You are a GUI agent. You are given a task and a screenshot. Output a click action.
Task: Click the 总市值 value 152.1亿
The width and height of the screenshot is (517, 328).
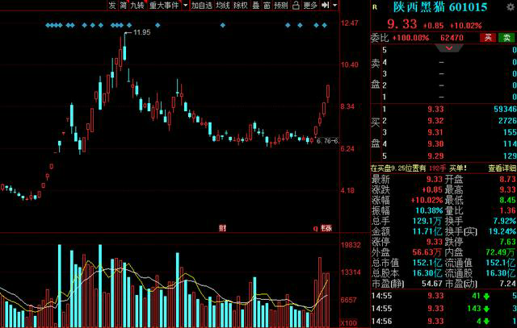[x=427, y=263]
